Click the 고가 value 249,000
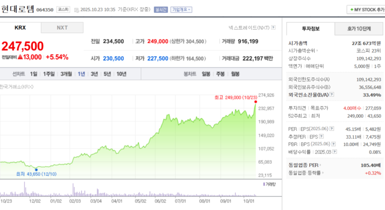The height and width of the screenshot is (210, 385). [158, 41]
